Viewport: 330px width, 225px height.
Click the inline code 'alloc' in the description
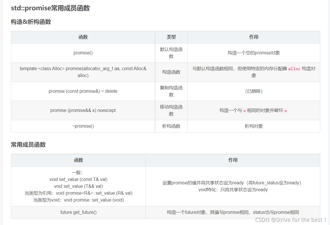[294, 69]
